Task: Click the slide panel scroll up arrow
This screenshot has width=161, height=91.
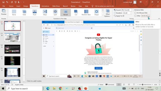Action: click(x=24, y=21)
